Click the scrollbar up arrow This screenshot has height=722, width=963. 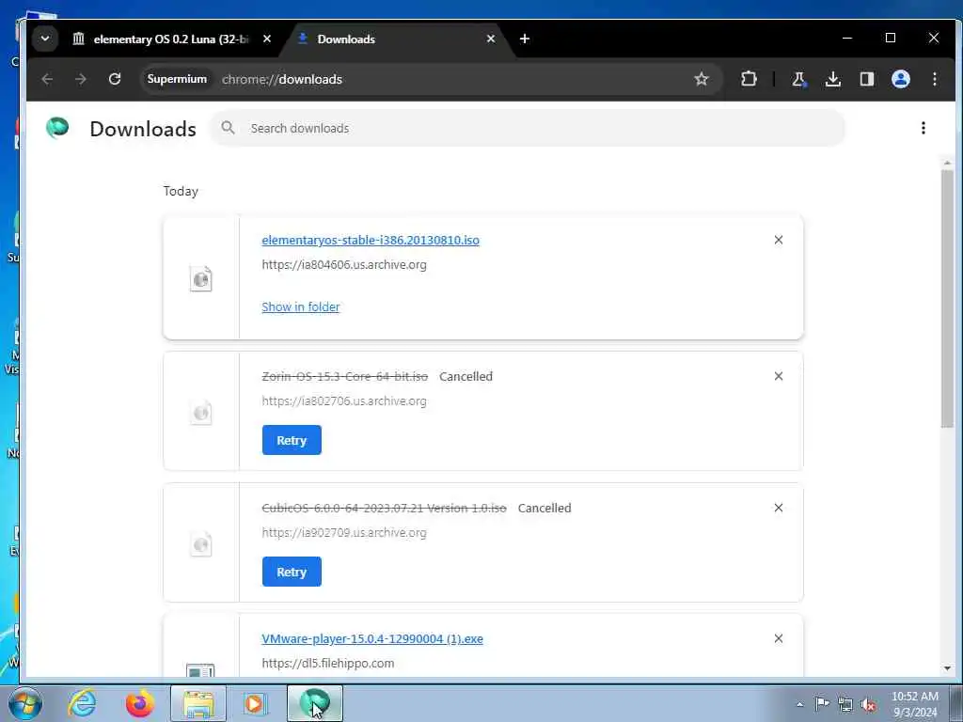(x=947, y=163)
